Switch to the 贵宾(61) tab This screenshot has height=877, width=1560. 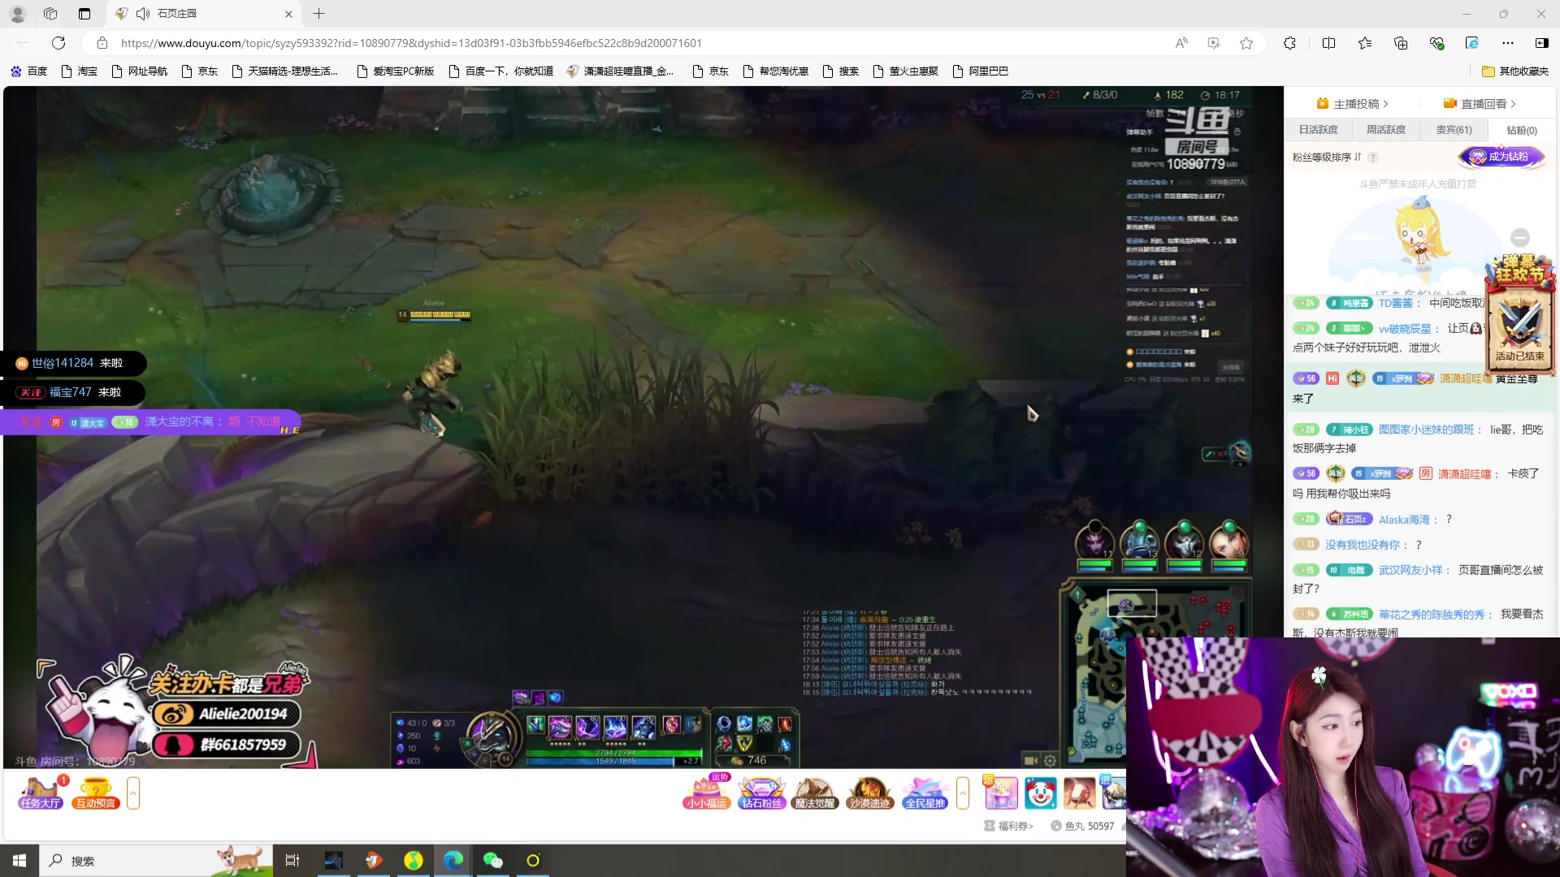(1454, 130)
